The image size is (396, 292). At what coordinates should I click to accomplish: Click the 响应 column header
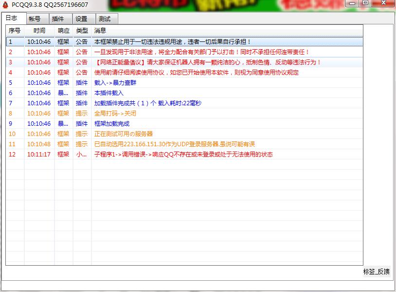point(63,31)
